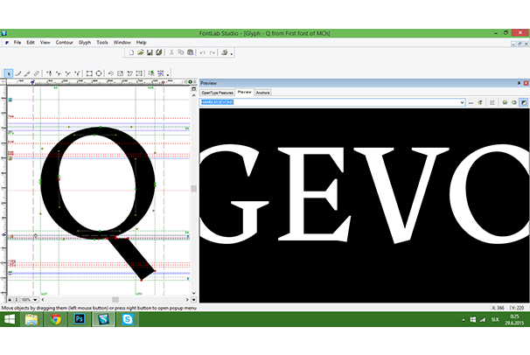Click the Open file folder icon

point(140,52)
